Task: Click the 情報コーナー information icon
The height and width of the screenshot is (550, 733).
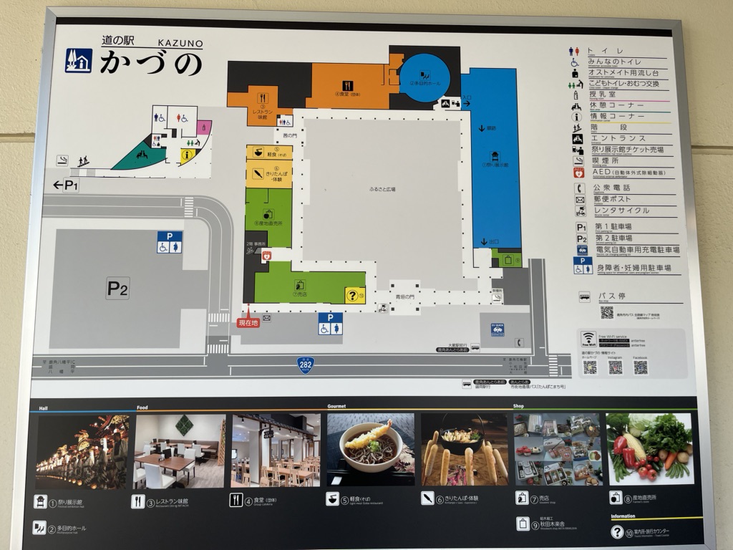Action: (x=576, y=117)
